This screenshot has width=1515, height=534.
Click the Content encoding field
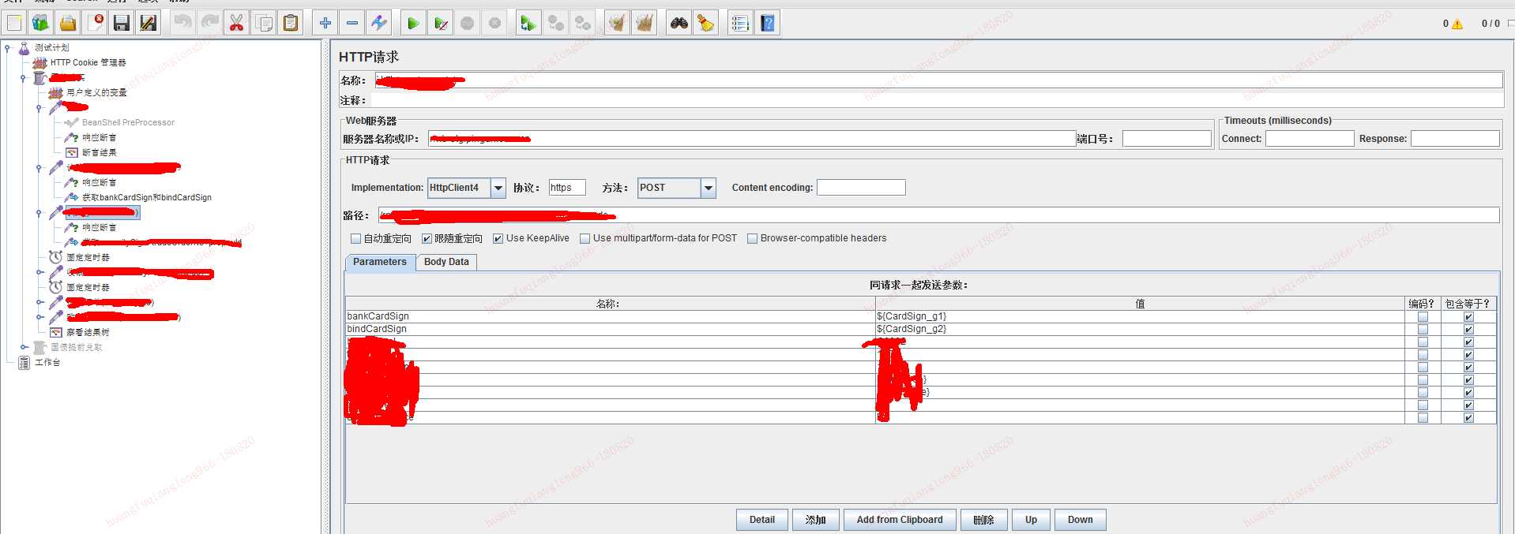[861, 188]
